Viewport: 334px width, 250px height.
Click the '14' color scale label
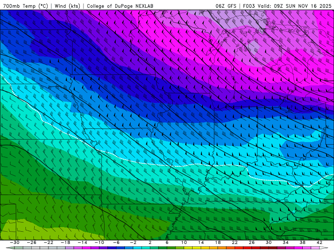click(201, 242)
